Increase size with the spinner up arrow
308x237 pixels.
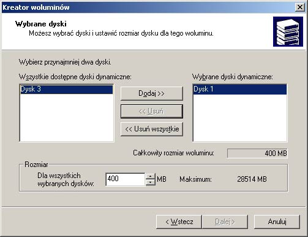click(151, 176)
